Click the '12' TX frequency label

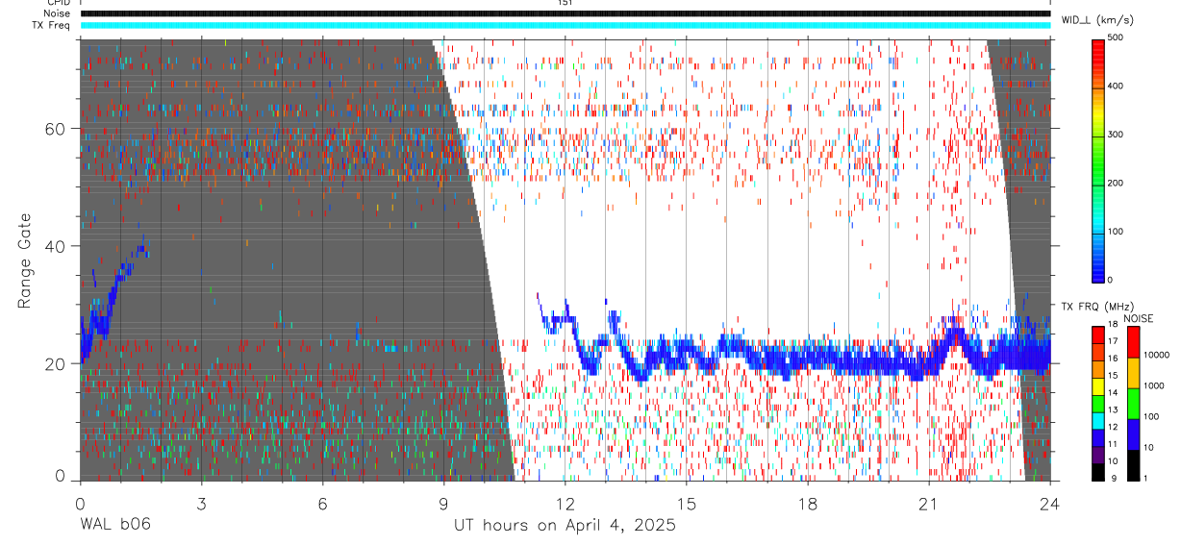click(1113, 427)
